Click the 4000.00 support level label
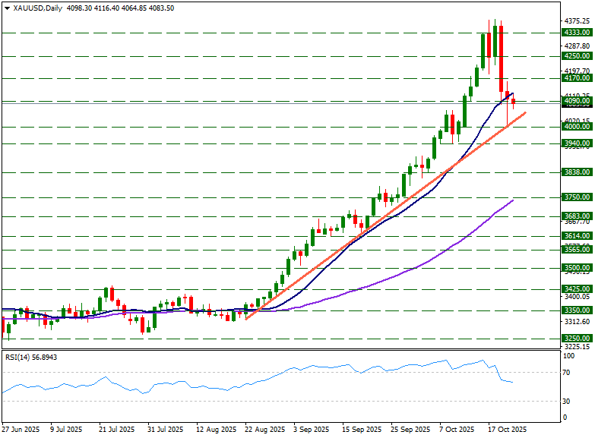The image size is (595, 438). [577, 127]
